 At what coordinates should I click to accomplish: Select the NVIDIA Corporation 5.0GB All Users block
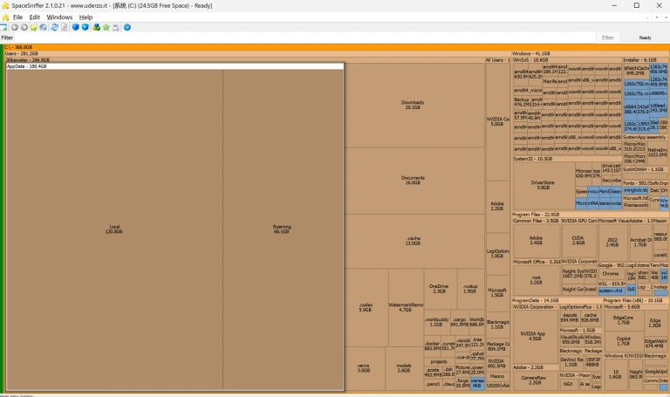tap(497, 121)
